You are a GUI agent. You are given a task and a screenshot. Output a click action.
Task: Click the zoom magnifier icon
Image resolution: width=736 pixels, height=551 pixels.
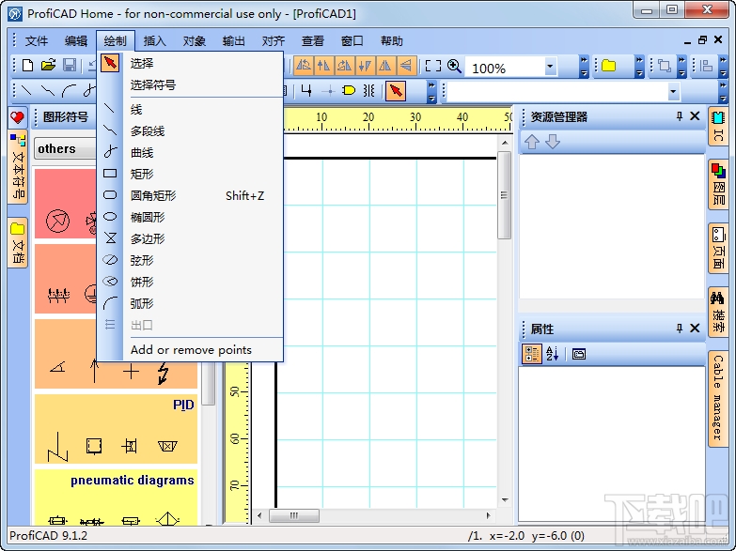click(454, 66)
